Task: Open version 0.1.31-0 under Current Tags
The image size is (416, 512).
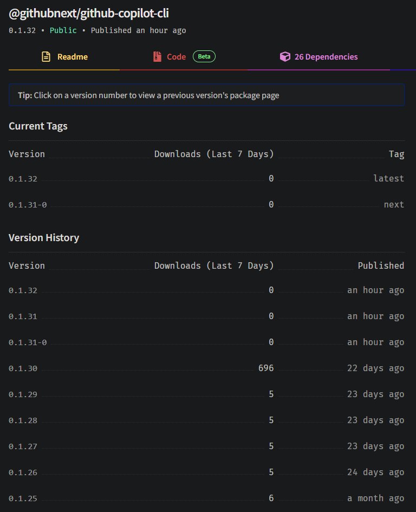Action: click(28, 205)
